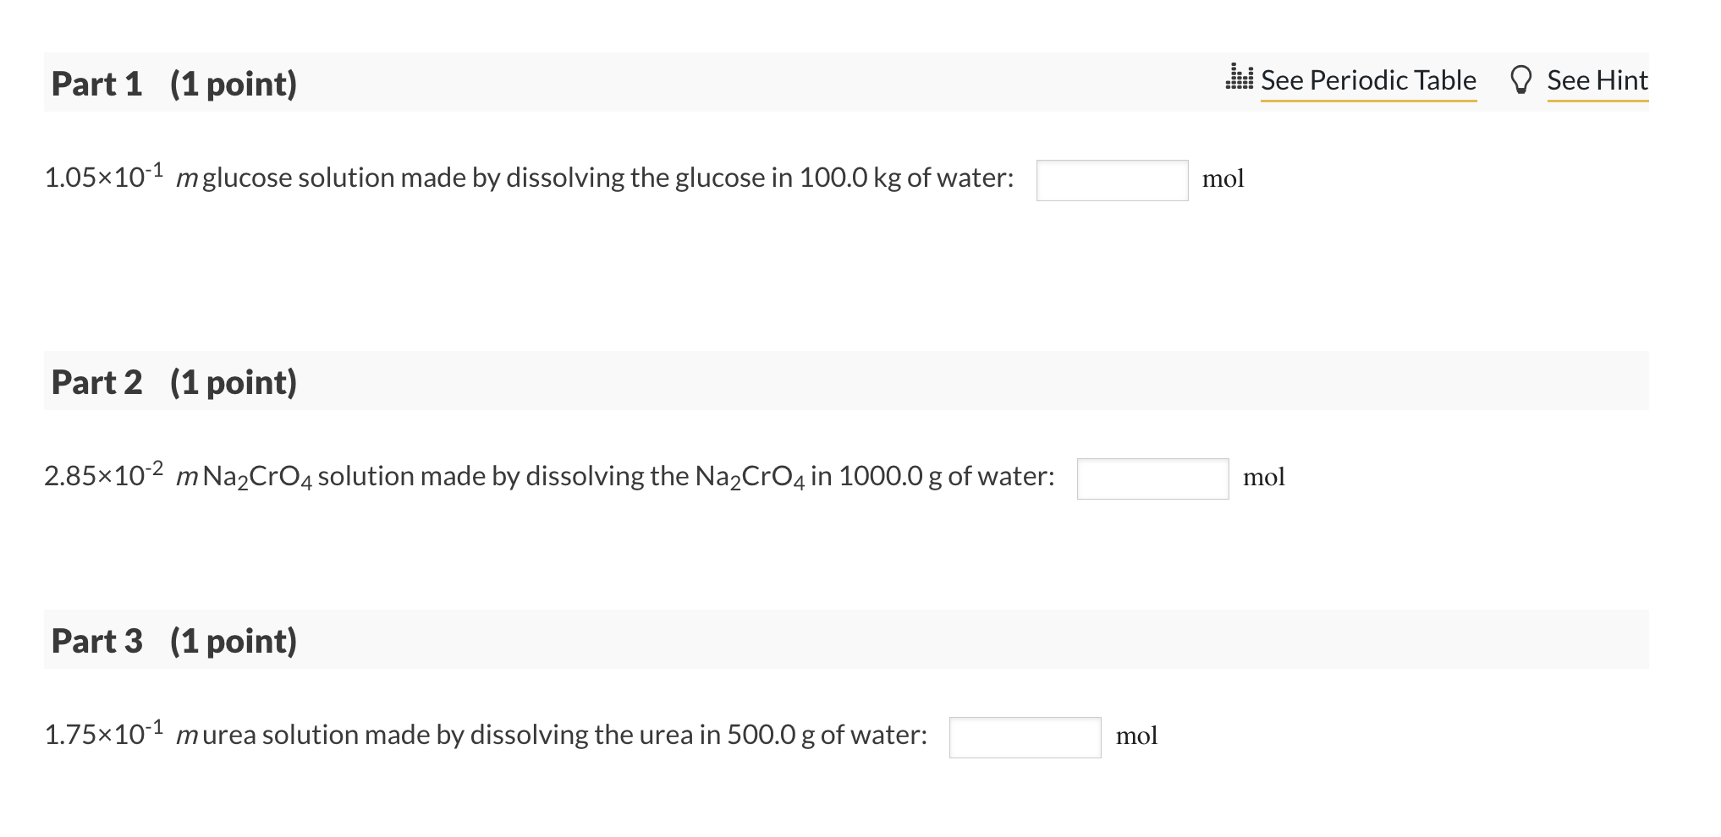The width and height of the screenshot is (1721, 837).
Task: Click the Part 3 heading
Action: point(96,641)
